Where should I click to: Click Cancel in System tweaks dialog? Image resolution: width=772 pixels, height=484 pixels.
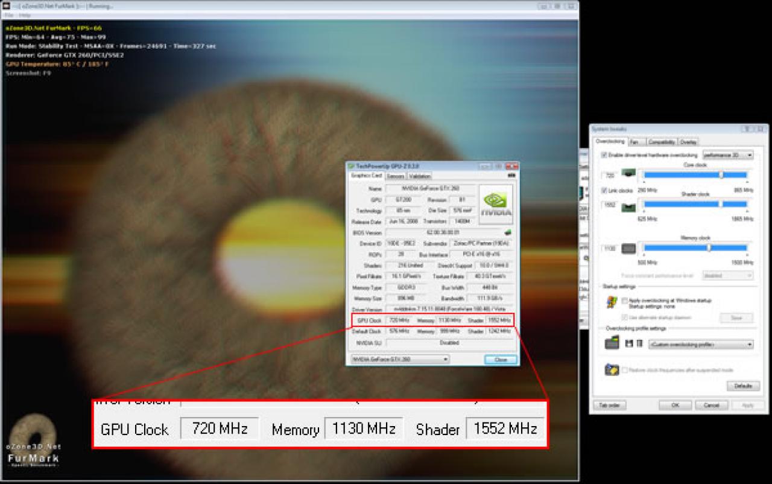pos(712,405)
